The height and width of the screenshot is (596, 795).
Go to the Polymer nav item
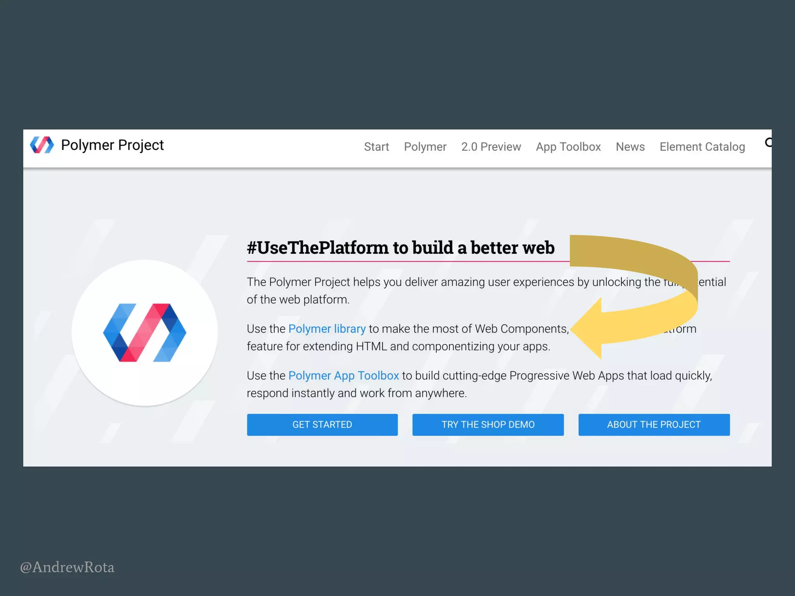425,147
